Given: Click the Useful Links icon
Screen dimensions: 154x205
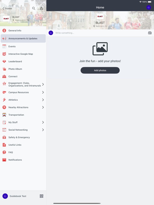Looking at the screenshot, I should [4, 145].
